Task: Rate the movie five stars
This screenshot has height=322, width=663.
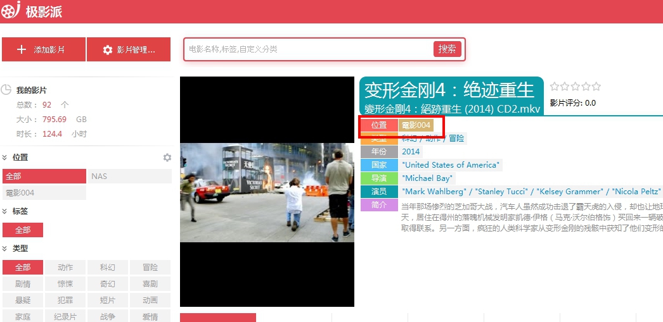Action: click(596, 87)
